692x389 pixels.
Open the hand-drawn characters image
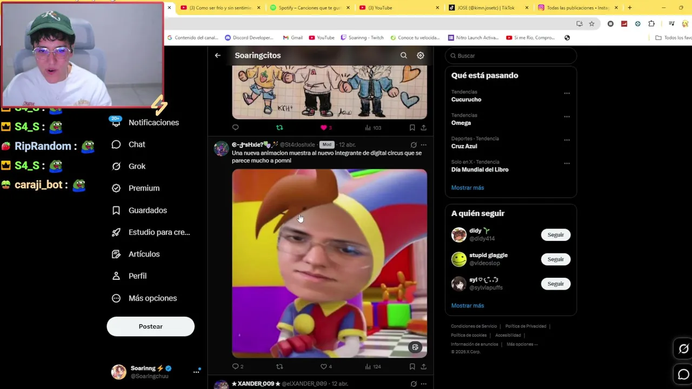coord(329,92)
